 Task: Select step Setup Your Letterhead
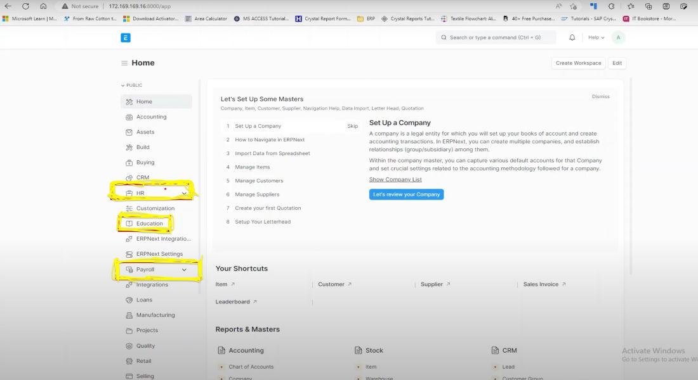click(263, 222)
